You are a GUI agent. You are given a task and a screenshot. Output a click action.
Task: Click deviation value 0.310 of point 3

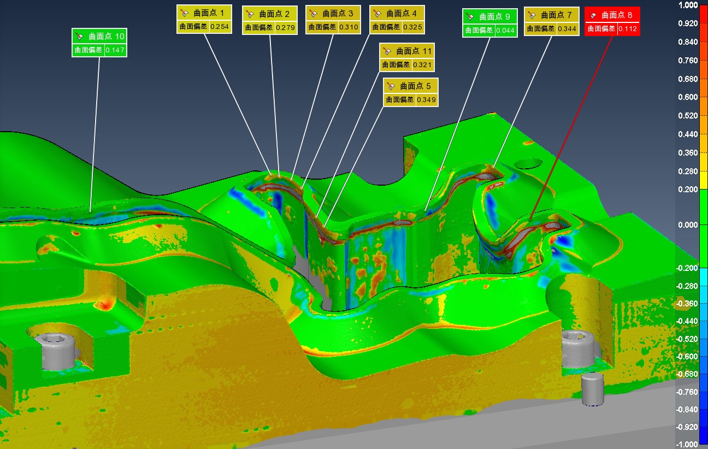(x=349, y=27)
